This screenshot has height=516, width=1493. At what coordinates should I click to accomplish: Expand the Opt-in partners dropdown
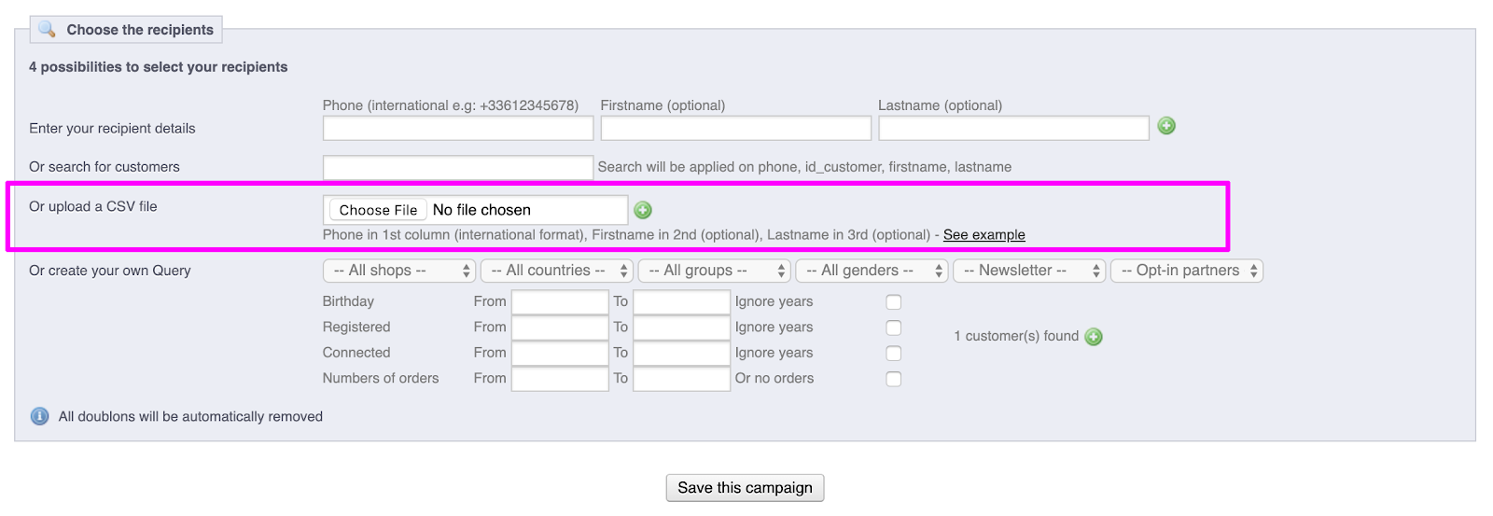(1186, 271)
